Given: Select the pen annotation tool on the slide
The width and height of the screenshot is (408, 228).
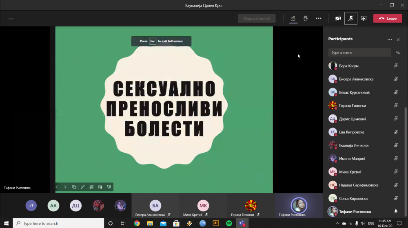Looking at the screenshot, I should coord(83,187).
